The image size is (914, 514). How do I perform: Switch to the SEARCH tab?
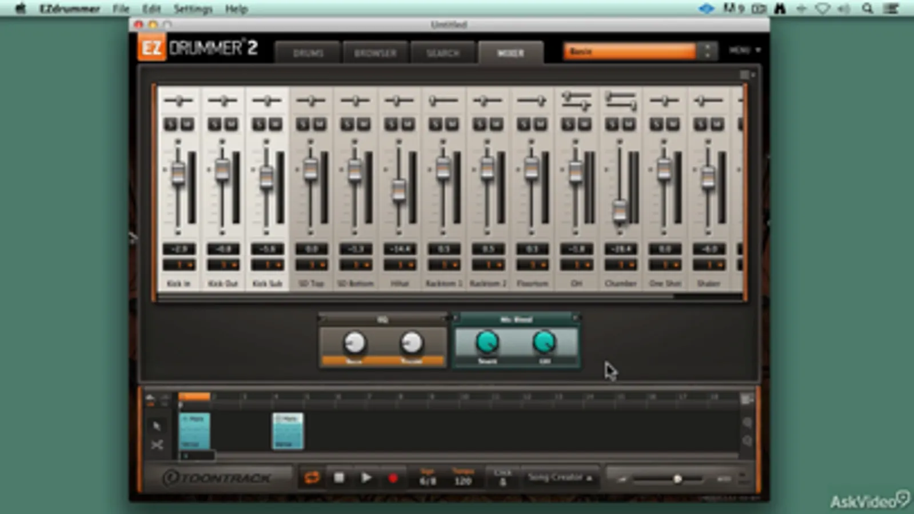tap(443, 53)
